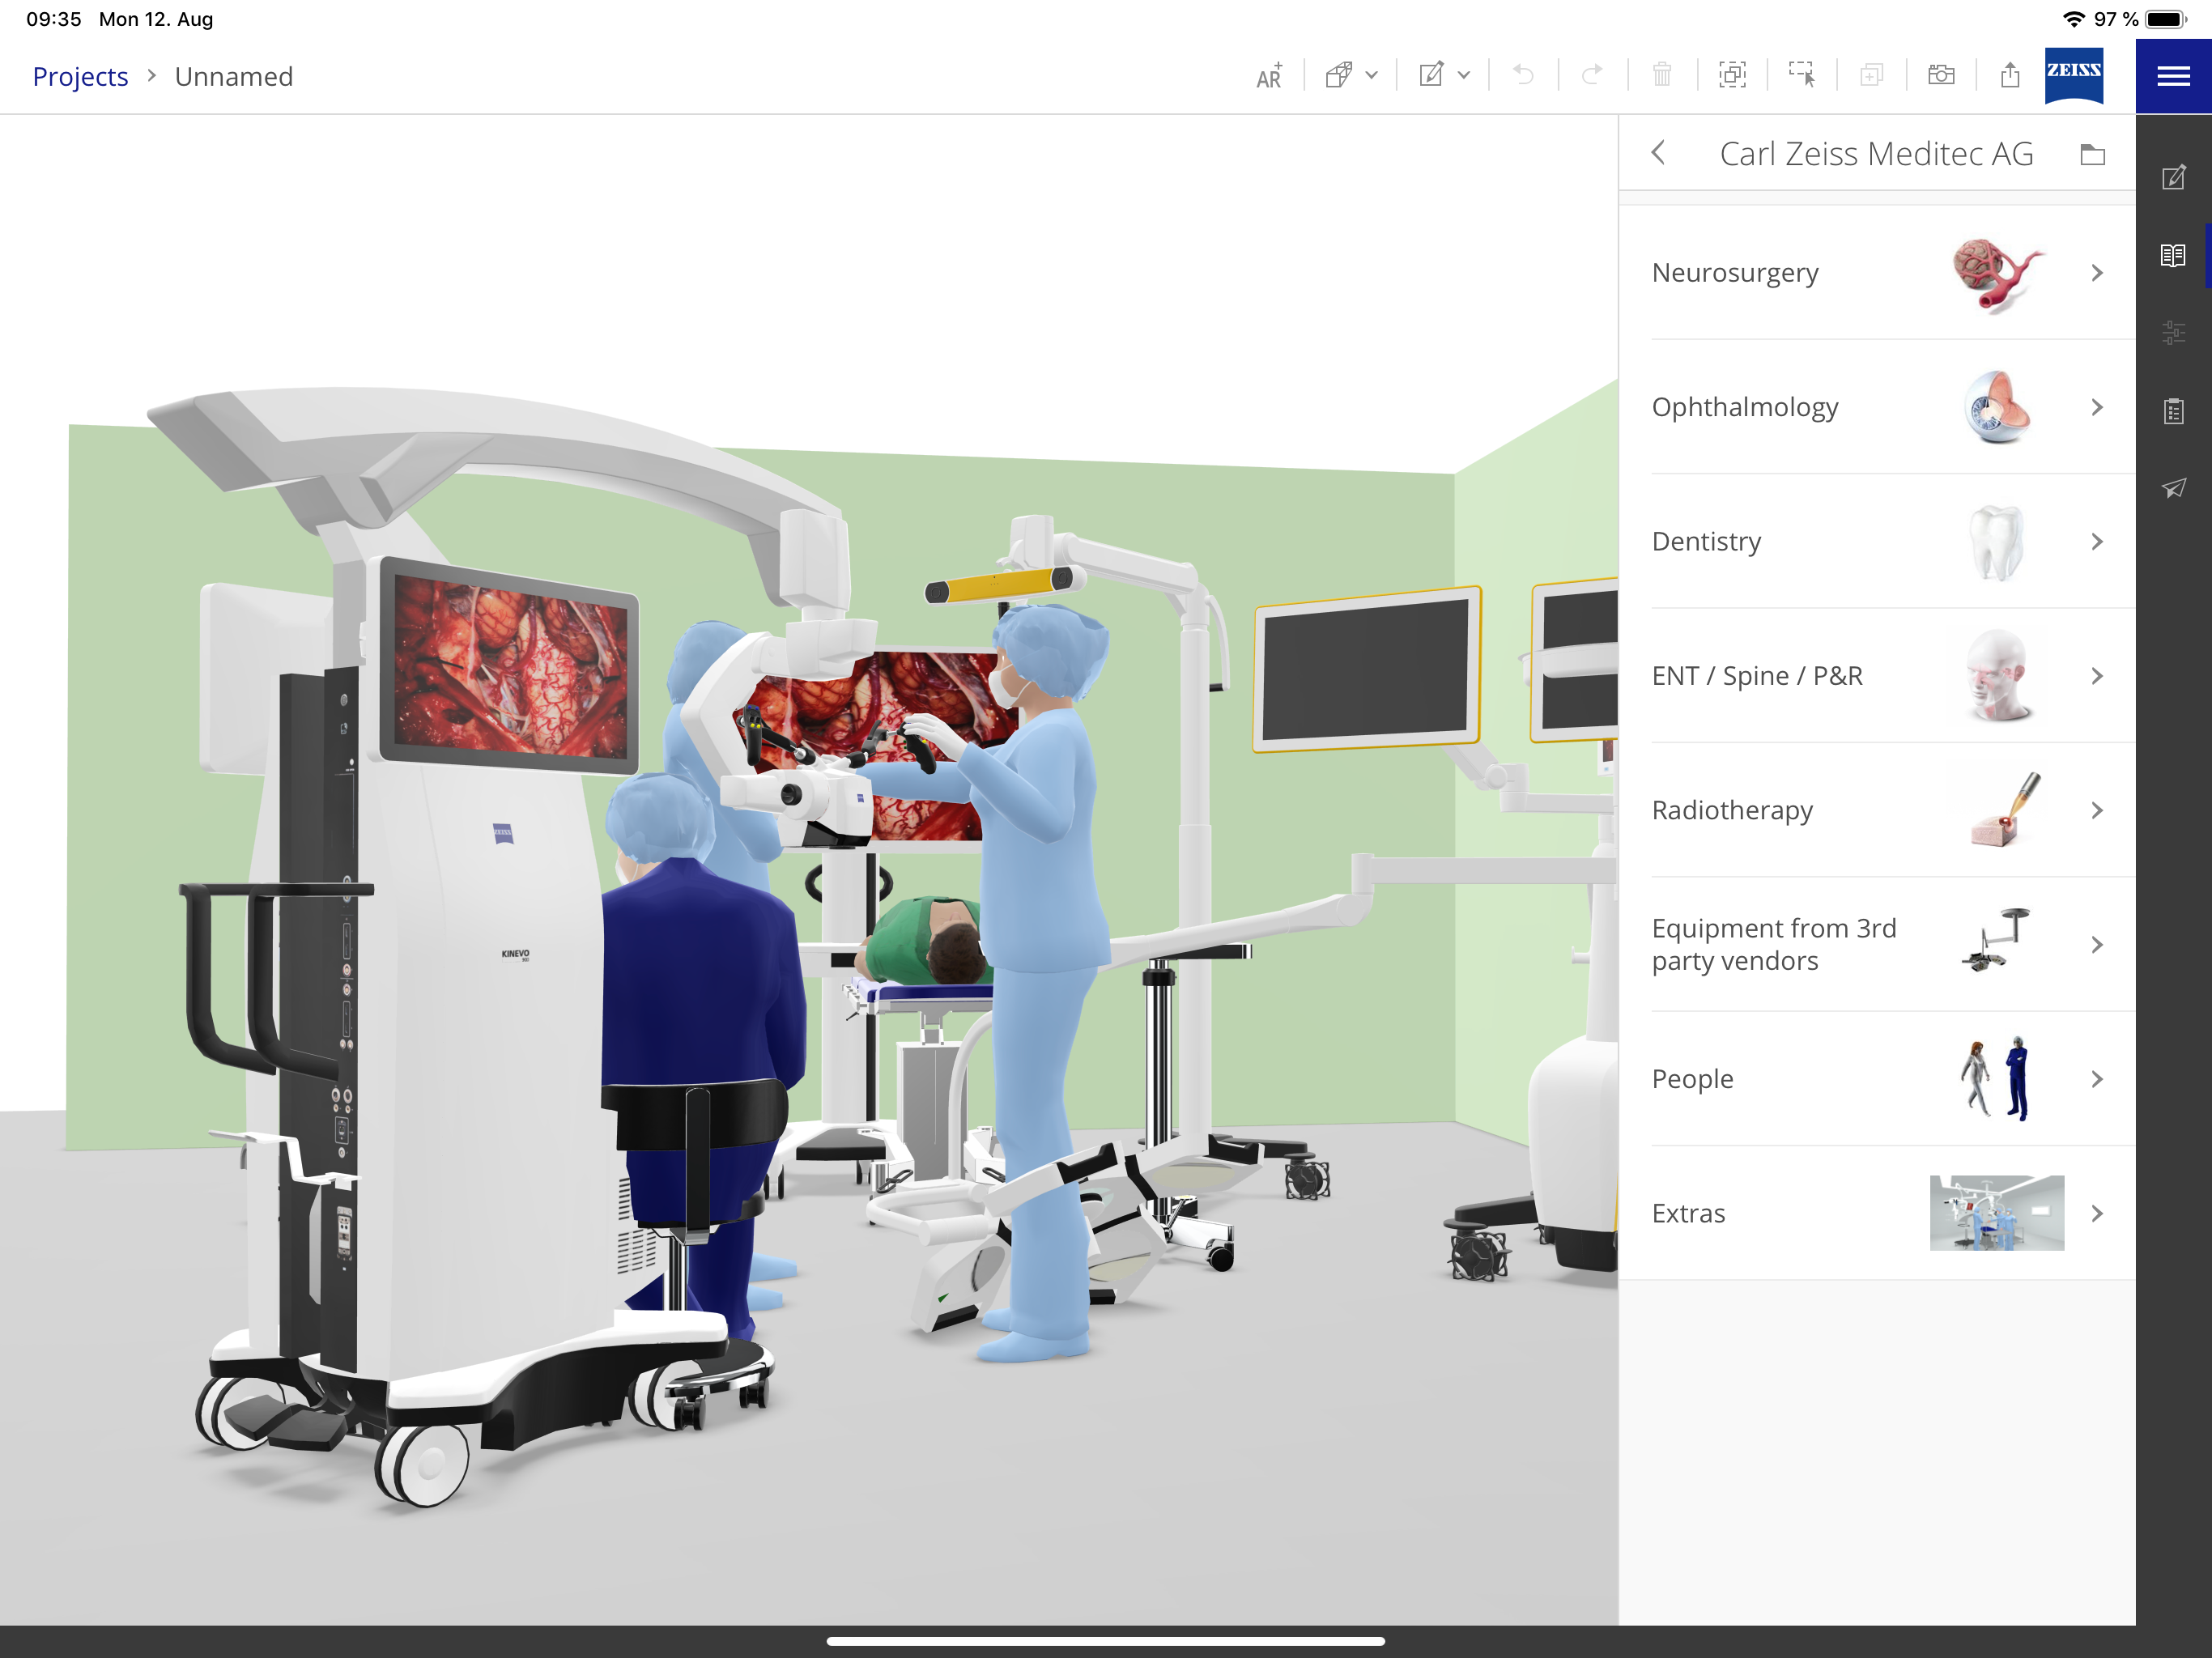Screen dimensions: 2212x1658
Task: Expand Neurosurgery with its chevron
Action: point(2097,273)
